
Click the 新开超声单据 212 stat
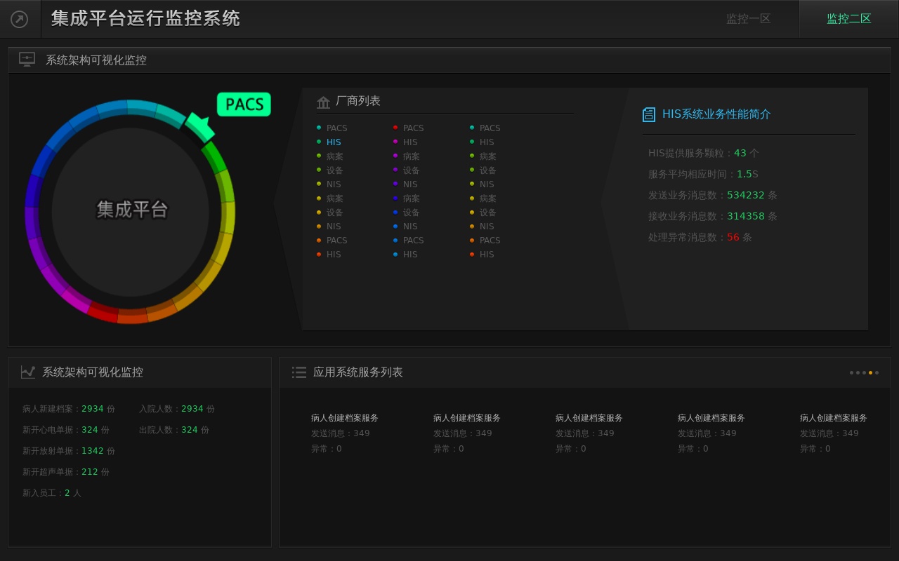(66, 472)
